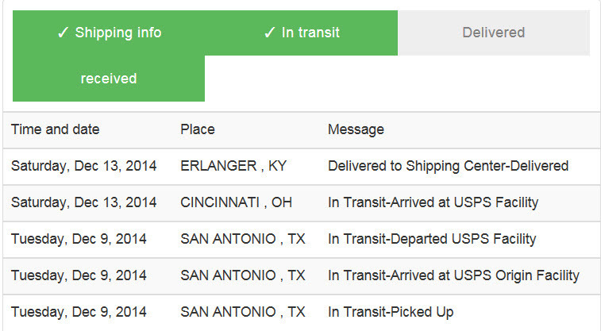601x331 pixels.
Task: Click the checkmark beside Shipping info
Action: pos(63,33)
